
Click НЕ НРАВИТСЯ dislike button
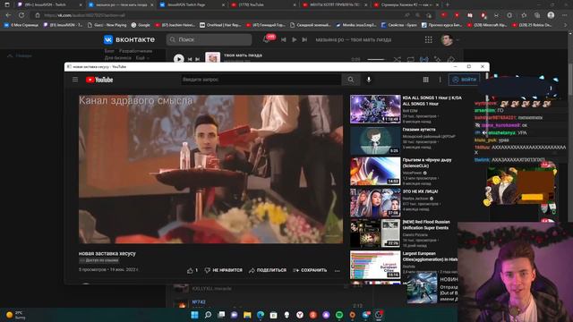tap(223, 270)
